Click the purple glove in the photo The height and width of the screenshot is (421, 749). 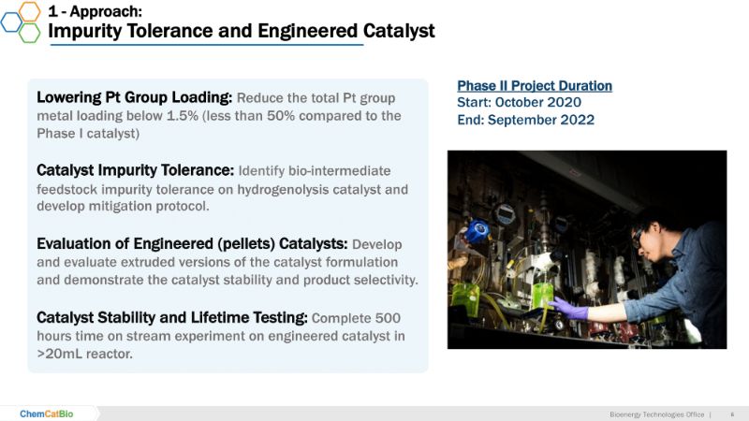click(x=568, y=307)
